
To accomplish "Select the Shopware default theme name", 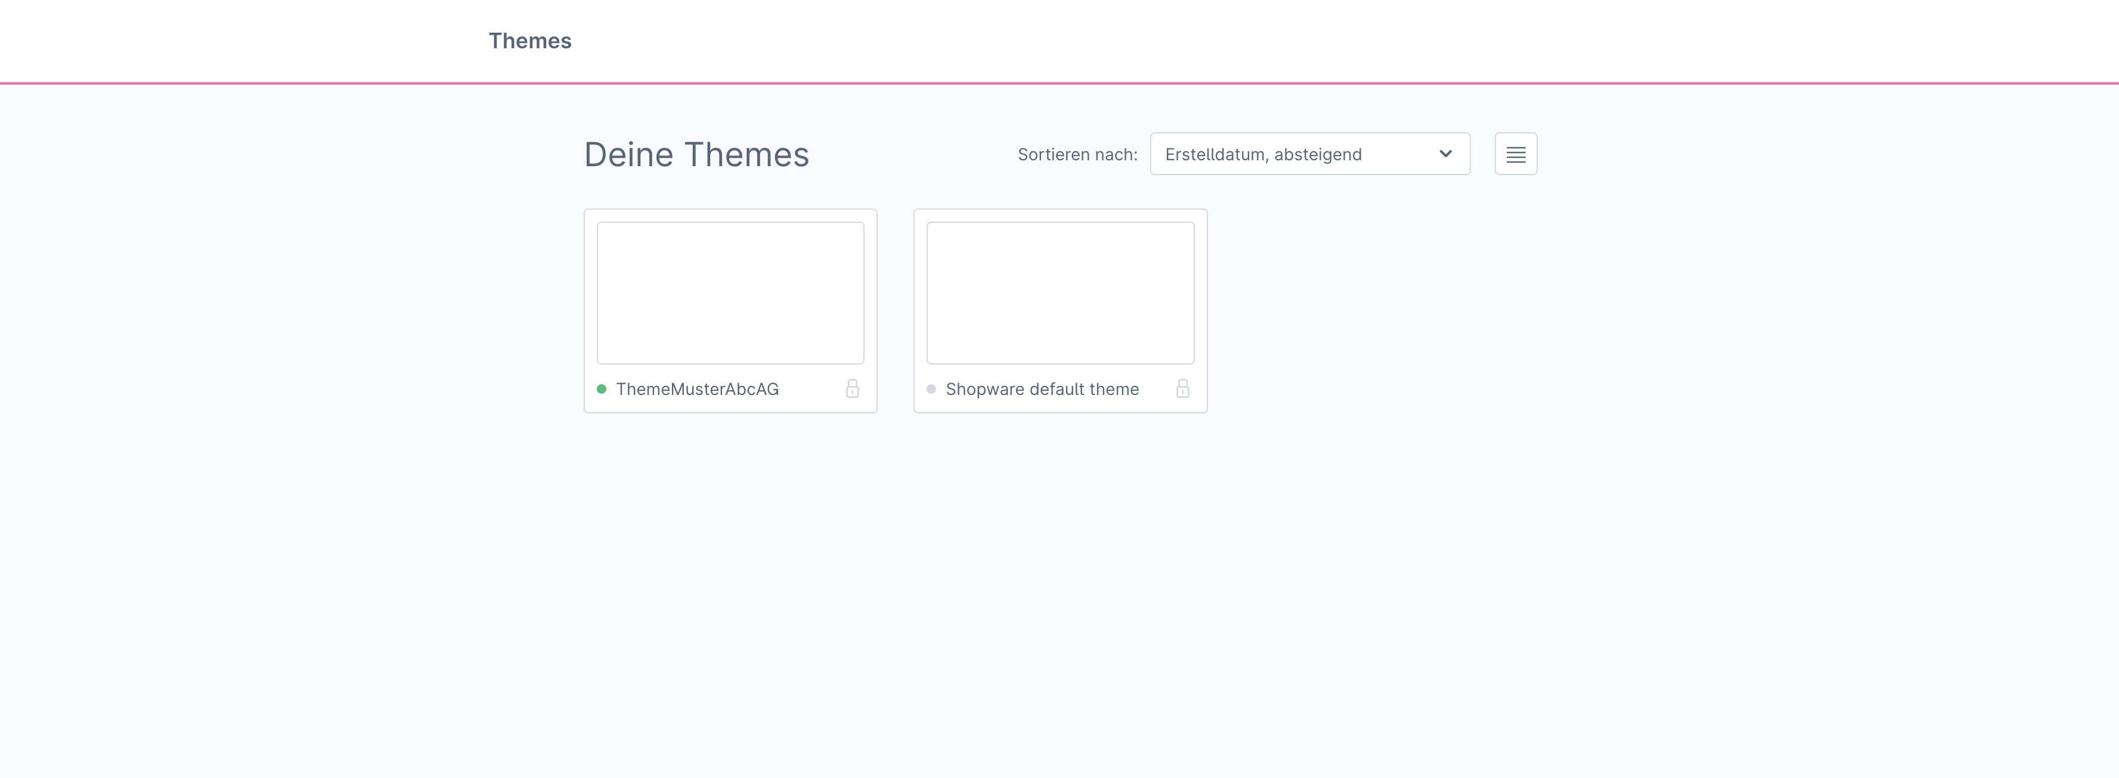I will coord(1042,390).
